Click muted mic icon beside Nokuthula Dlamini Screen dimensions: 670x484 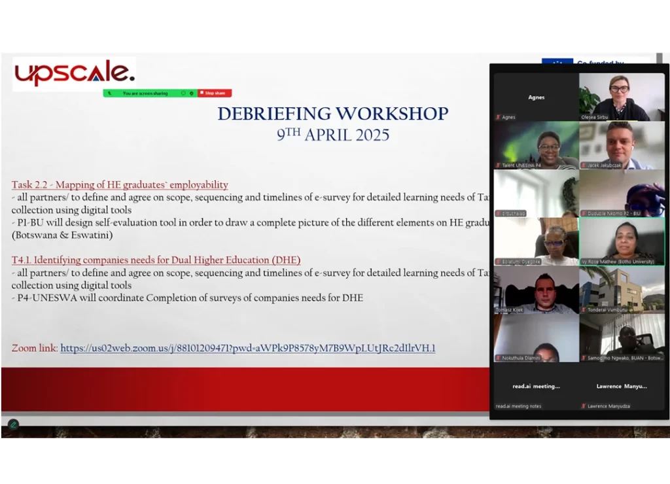(x=498, y=358)
